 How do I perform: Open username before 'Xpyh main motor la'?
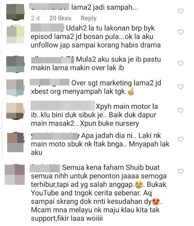63,106
